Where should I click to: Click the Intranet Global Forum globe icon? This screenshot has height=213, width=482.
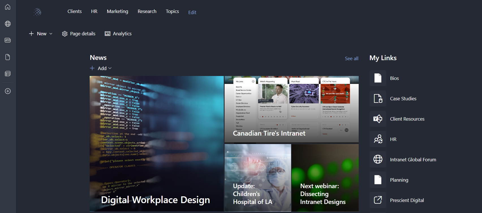[378, 160]
